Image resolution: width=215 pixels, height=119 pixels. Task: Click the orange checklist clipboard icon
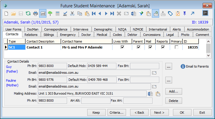(178, 14)
